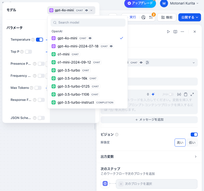This screenshot has width=204, height=191.
Task: Enable the Max Tokens toggle
Action: (x=38, y=88)
